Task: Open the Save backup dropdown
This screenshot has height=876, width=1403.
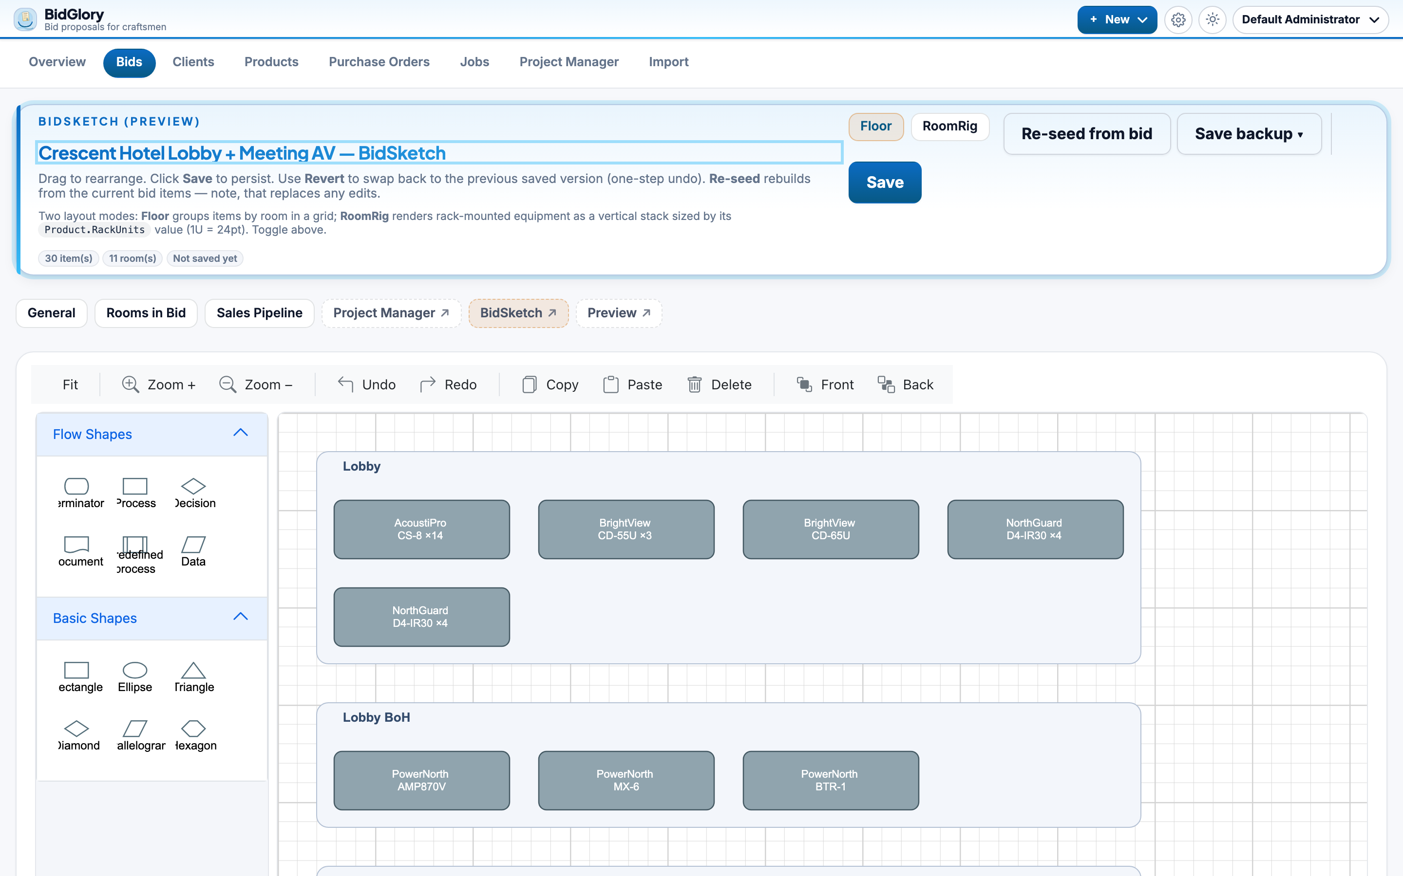Action: point(1249,134)
